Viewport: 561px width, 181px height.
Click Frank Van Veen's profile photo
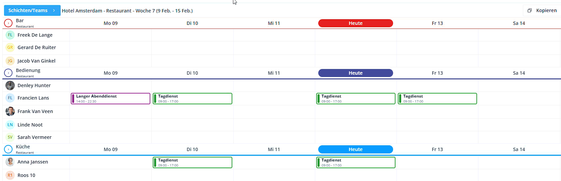click(x=10, y=111)
